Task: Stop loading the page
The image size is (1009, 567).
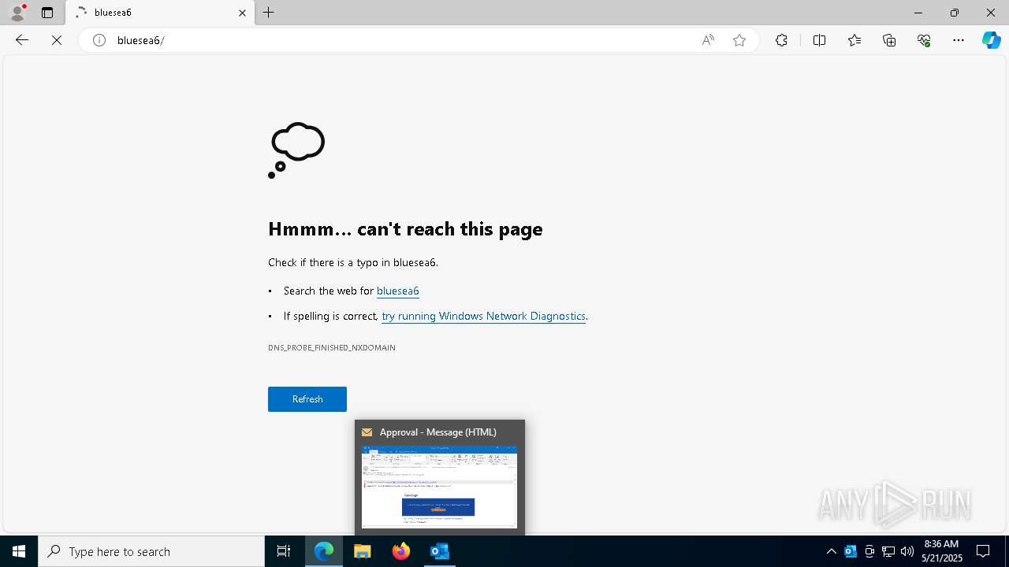Action: tap(57, 40)
